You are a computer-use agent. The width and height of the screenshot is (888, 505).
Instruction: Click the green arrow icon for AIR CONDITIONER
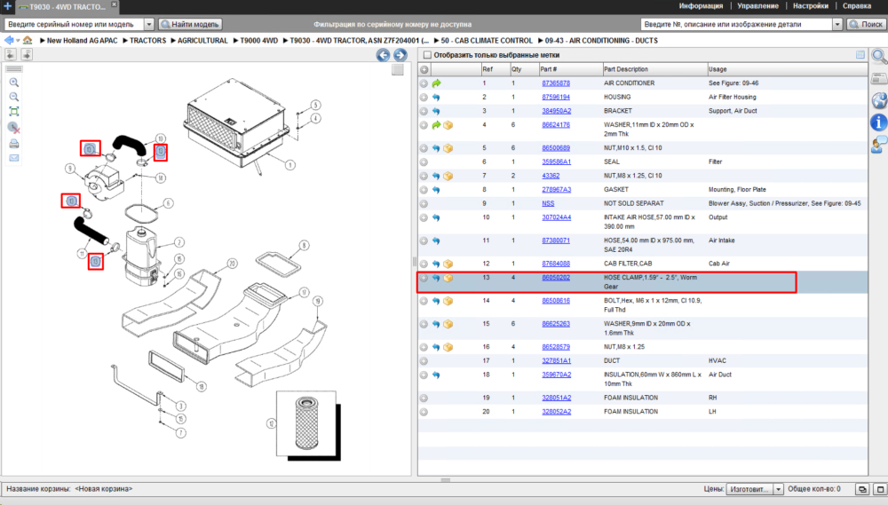point(436,83)
